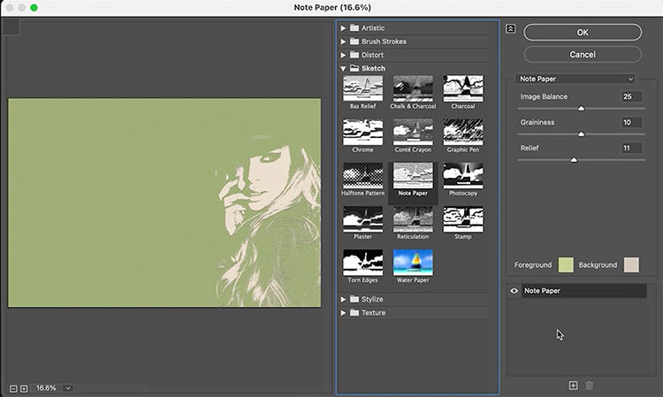Select the Photocopy filter thumbnail

click(463, 175)
